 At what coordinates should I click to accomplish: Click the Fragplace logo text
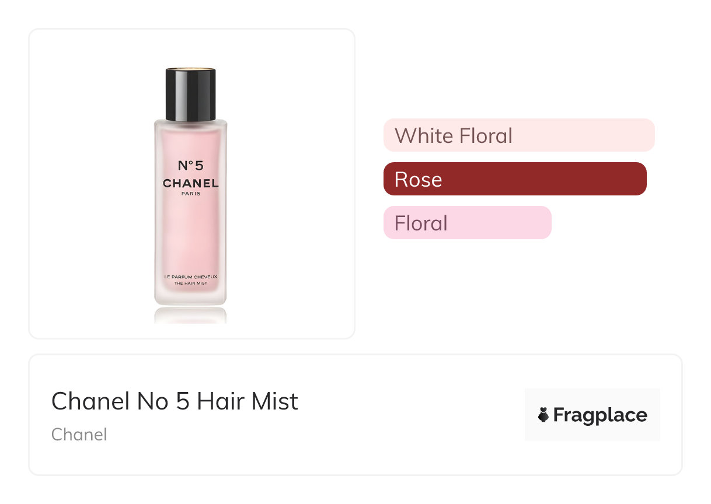(600, 415)
